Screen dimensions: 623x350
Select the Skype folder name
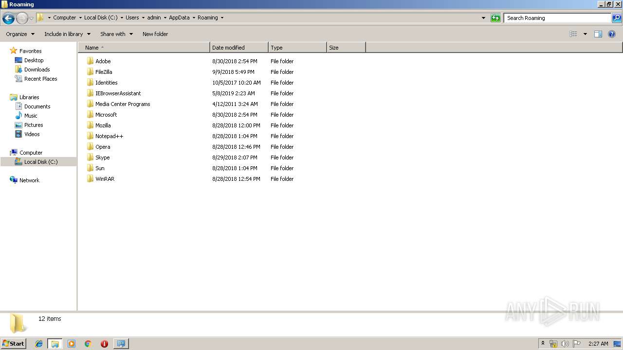coord(102,157)
